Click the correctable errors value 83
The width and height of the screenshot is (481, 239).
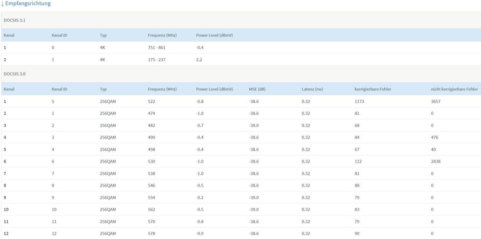point(357,209)
